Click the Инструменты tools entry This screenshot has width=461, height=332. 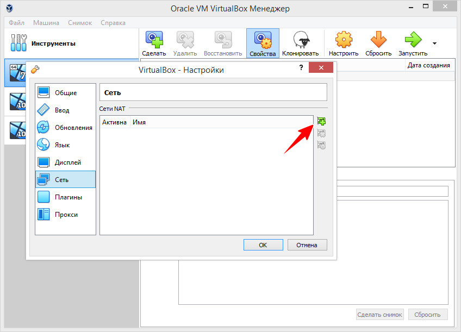(71, 43)
